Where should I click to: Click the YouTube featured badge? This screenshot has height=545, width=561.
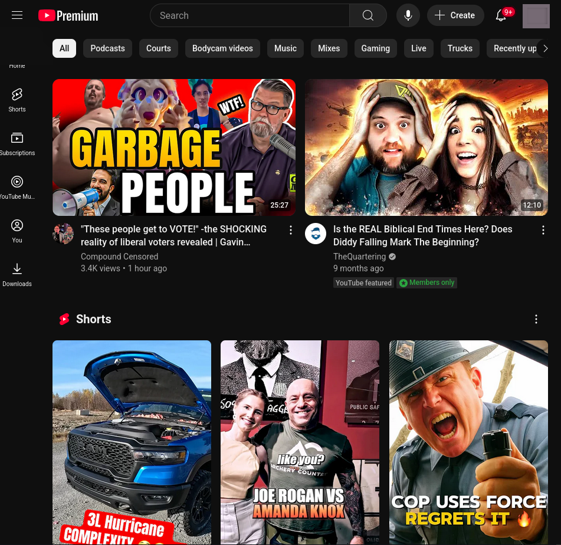[363, 283]
